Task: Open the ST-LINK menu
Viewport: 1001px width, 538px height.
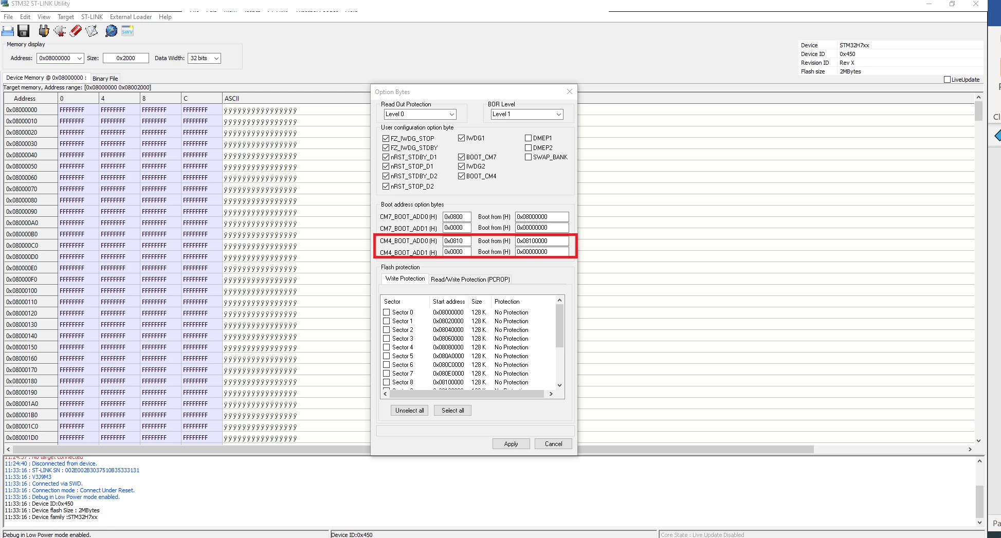Action: coord(92,17)
